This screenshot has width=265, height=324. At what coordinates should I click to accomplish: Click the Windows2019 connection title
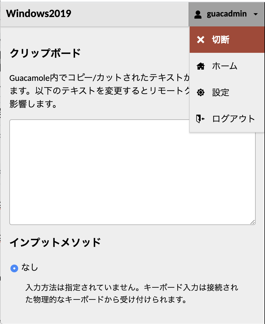pos(38,13)
